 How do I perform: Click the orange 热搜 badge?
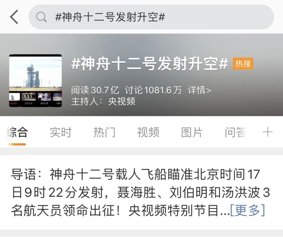point(243,63)
